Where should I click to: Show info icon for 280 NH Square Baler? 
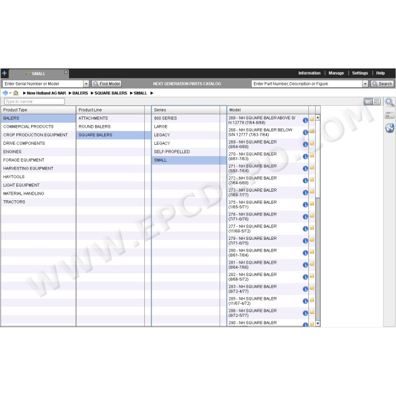coord(305,253)
